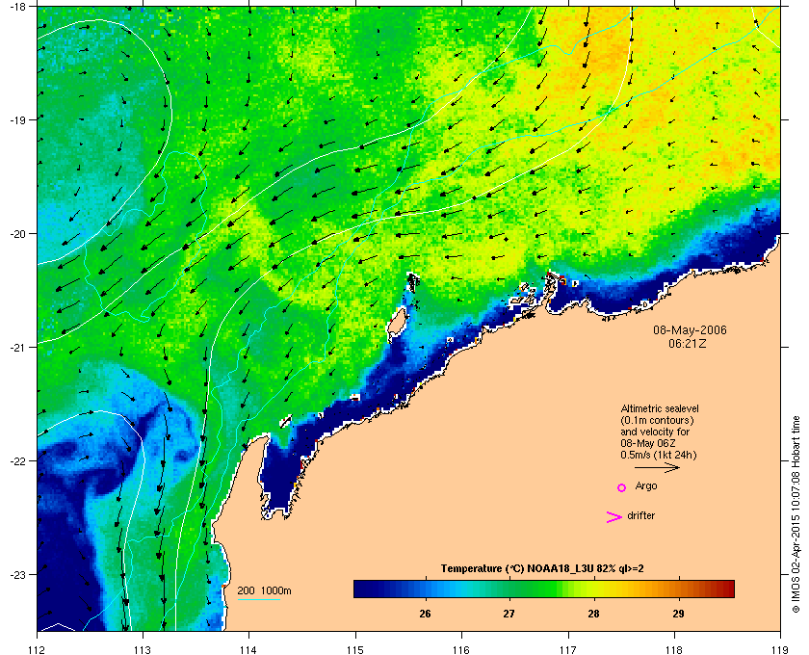Click latitude axis label -22
Image resolution: width=809 pixels, height=655 pixels.
click(x=17, y=461)
